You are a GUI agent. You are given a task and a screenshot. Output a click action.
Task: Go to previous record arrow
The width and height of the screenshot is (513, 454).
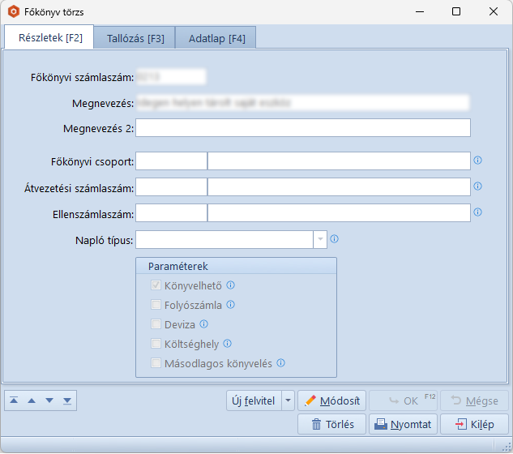click(32, 400)
